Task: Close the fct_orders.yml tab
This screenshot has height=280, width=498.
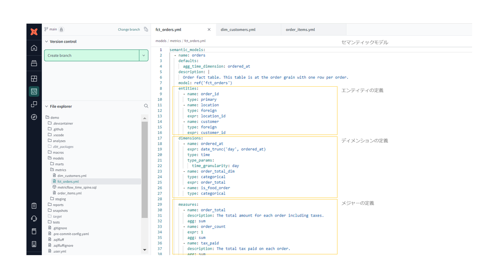Action: tap(209, 30)
